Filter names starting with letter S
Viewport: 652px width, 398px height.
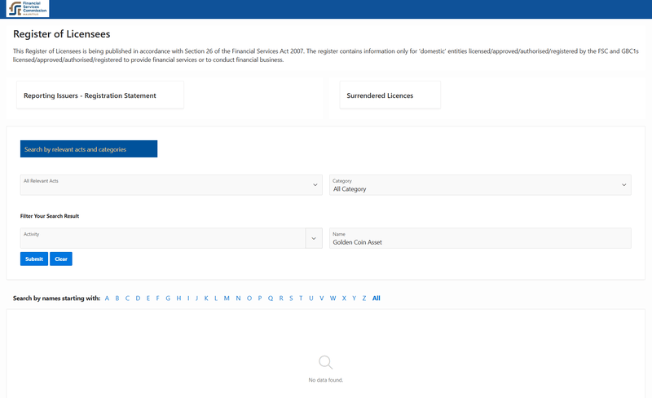[291, 298]
